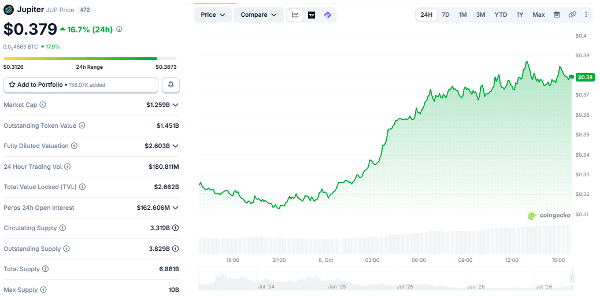Screen dimensions: 600x296
Task: Click the purple diamond chart icon
Action: [x=328, y=15]
